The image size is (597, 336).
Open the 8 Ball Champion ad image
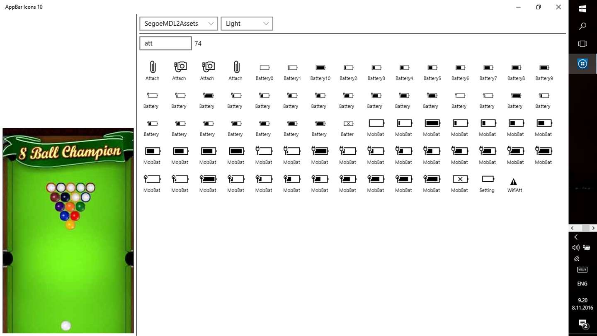click(x=68, y=231)
